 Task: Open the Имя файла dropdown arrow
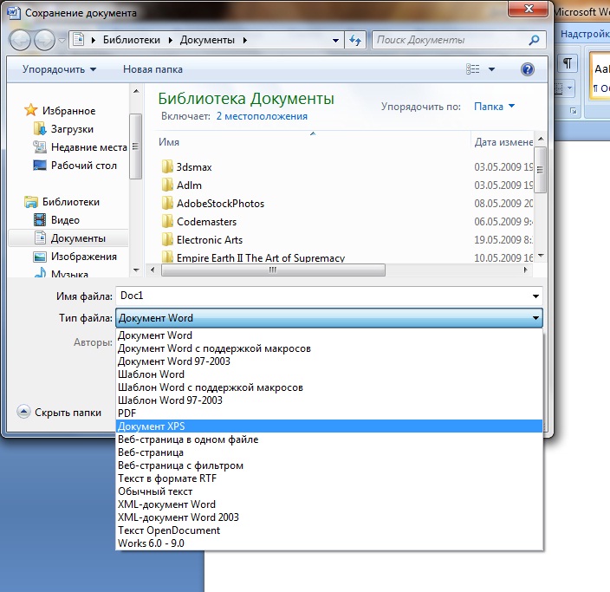pos(535,296)
